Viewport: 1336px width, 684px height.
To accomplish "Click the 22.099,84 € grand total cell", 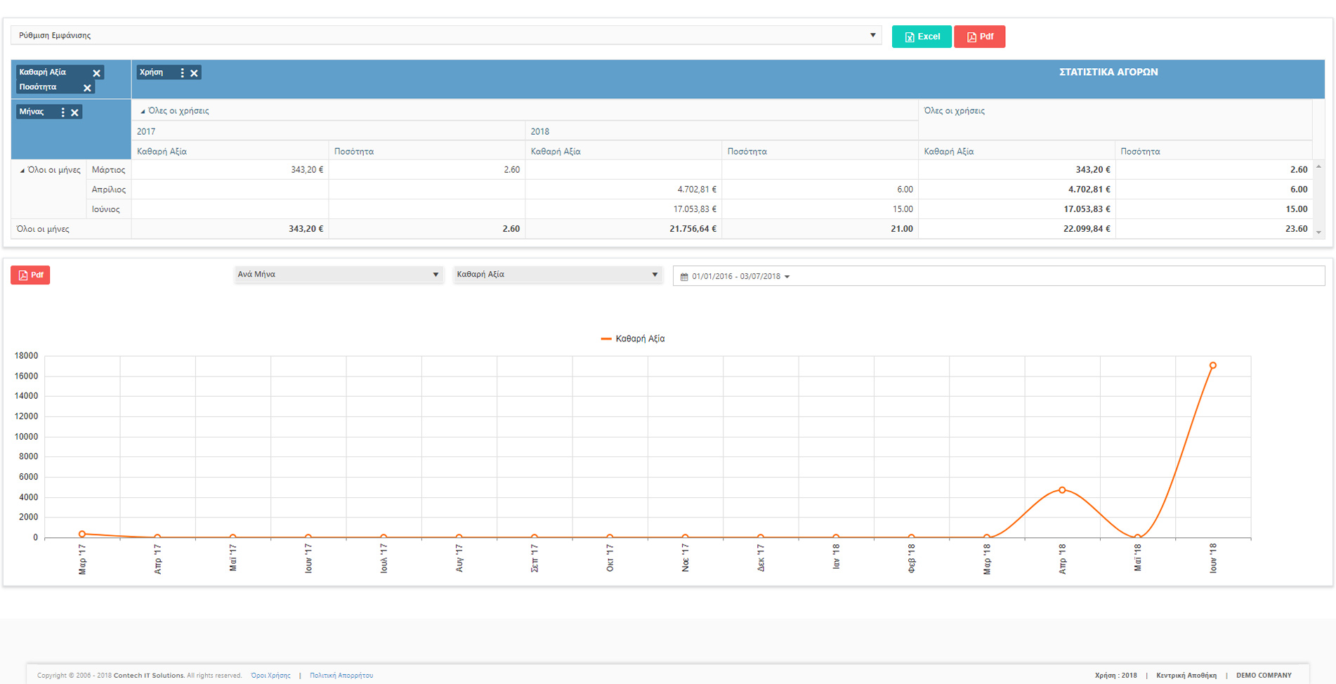I will pos(1016,229).
